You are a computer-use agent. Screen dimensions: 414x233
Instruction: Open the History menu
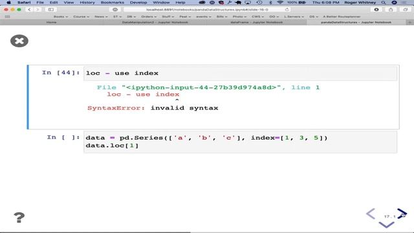[87, 3]
